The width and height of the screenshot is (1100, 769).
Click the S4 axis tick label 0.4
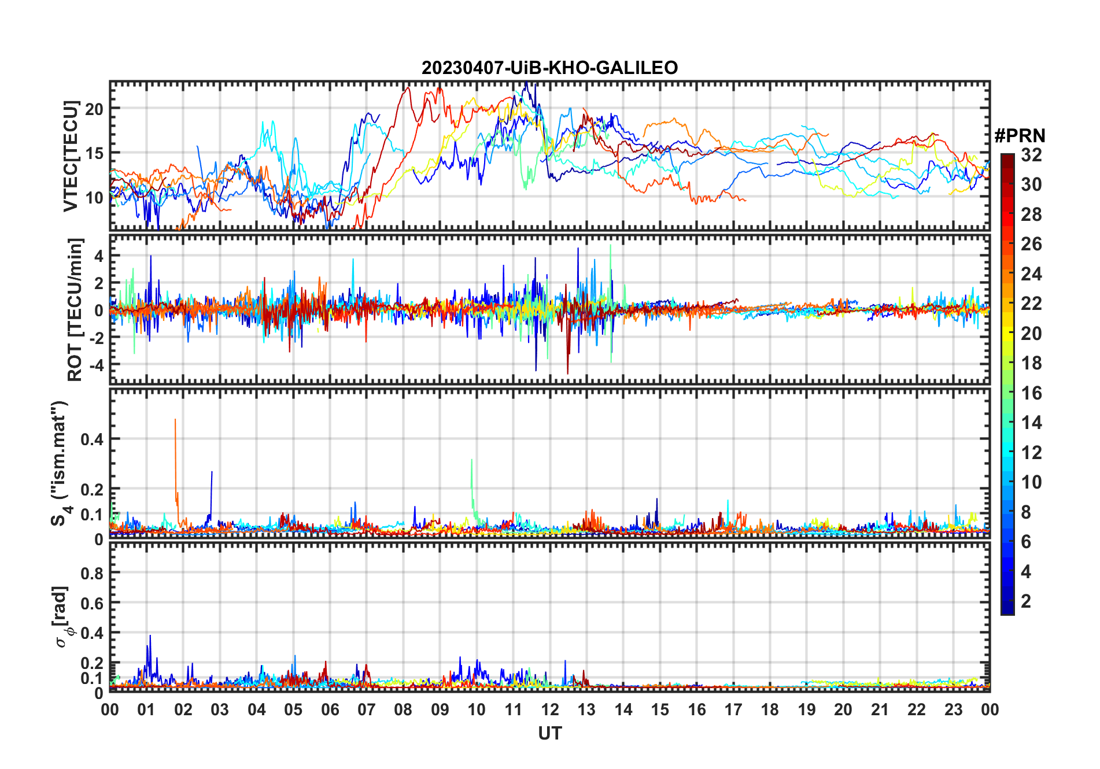[x=92, y=439]
